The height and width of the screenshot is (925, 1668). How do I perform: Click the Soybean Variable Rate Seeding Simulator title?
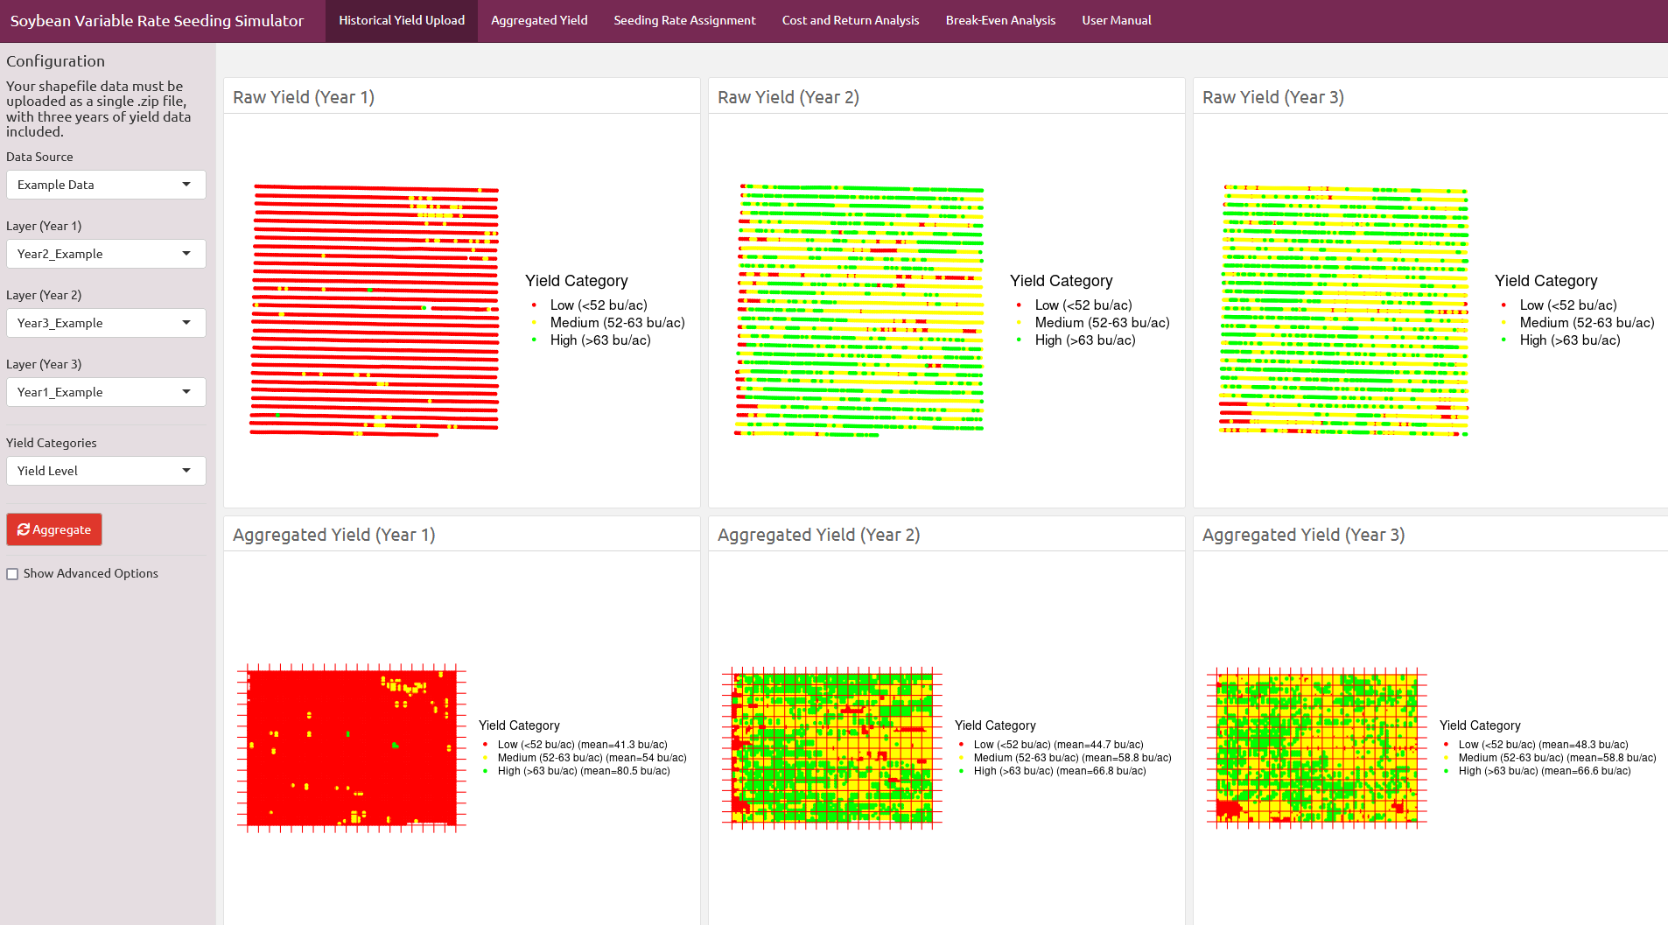click(158, 20)
